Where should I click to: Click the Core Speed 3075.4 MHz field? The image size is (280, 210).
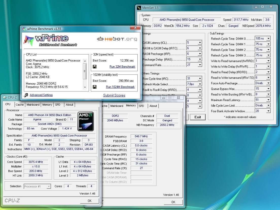(x=36, y=162)
